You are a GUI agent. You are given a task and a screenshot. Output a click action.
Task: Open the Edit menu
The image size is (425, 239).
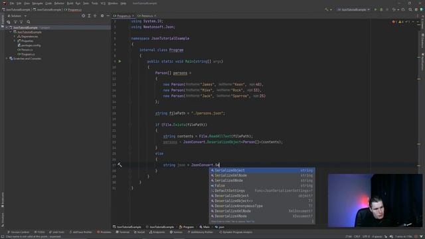click(19, 3)
